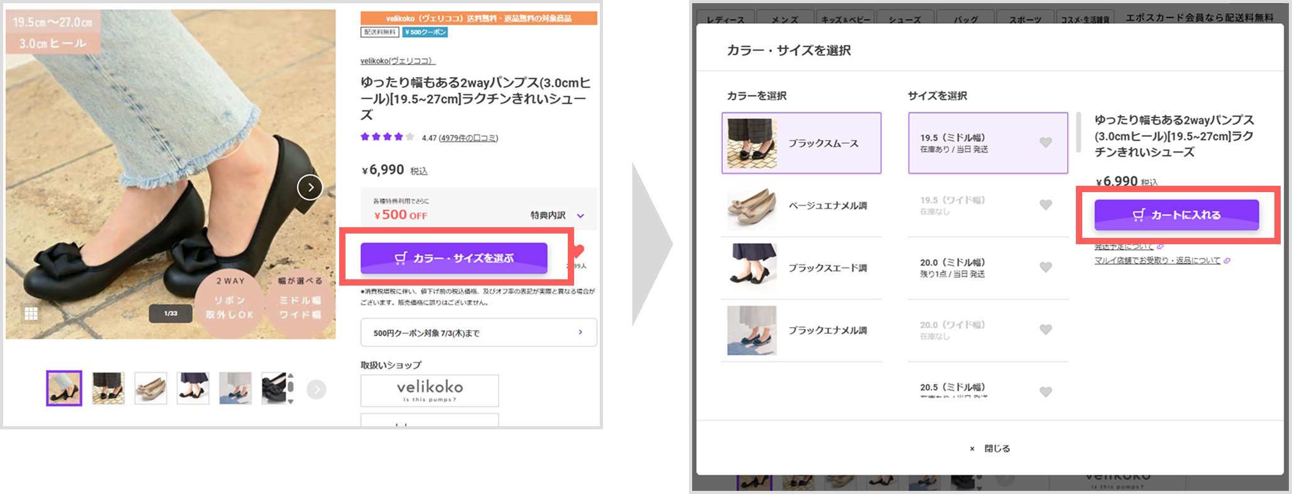Choose size 20.0 (ワイド幅) 在庫なし
Image resolution: width=1292 pixels, height=494 pixels.
pyautogui.click(x=988, y=330)
